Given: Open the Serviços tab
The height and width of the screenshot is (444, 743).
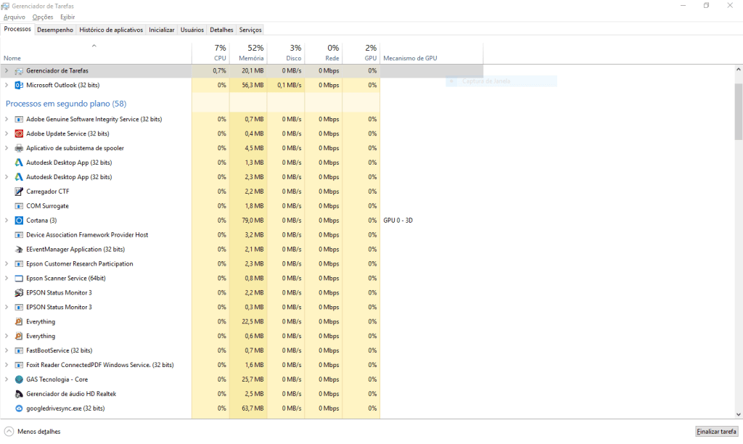Looking at the screenshot, I should [x=250, y=30].
